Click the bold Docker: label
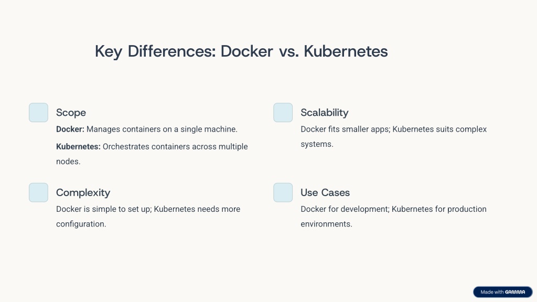 tap(70, 129)
